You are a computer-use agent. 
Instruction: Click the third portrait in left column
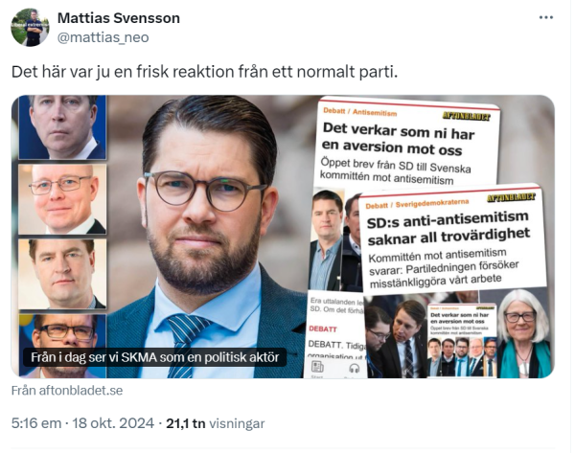62,274
